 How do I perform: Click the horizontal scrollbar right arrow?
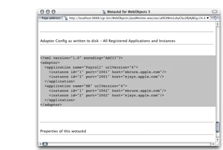(x=213, y=144)
